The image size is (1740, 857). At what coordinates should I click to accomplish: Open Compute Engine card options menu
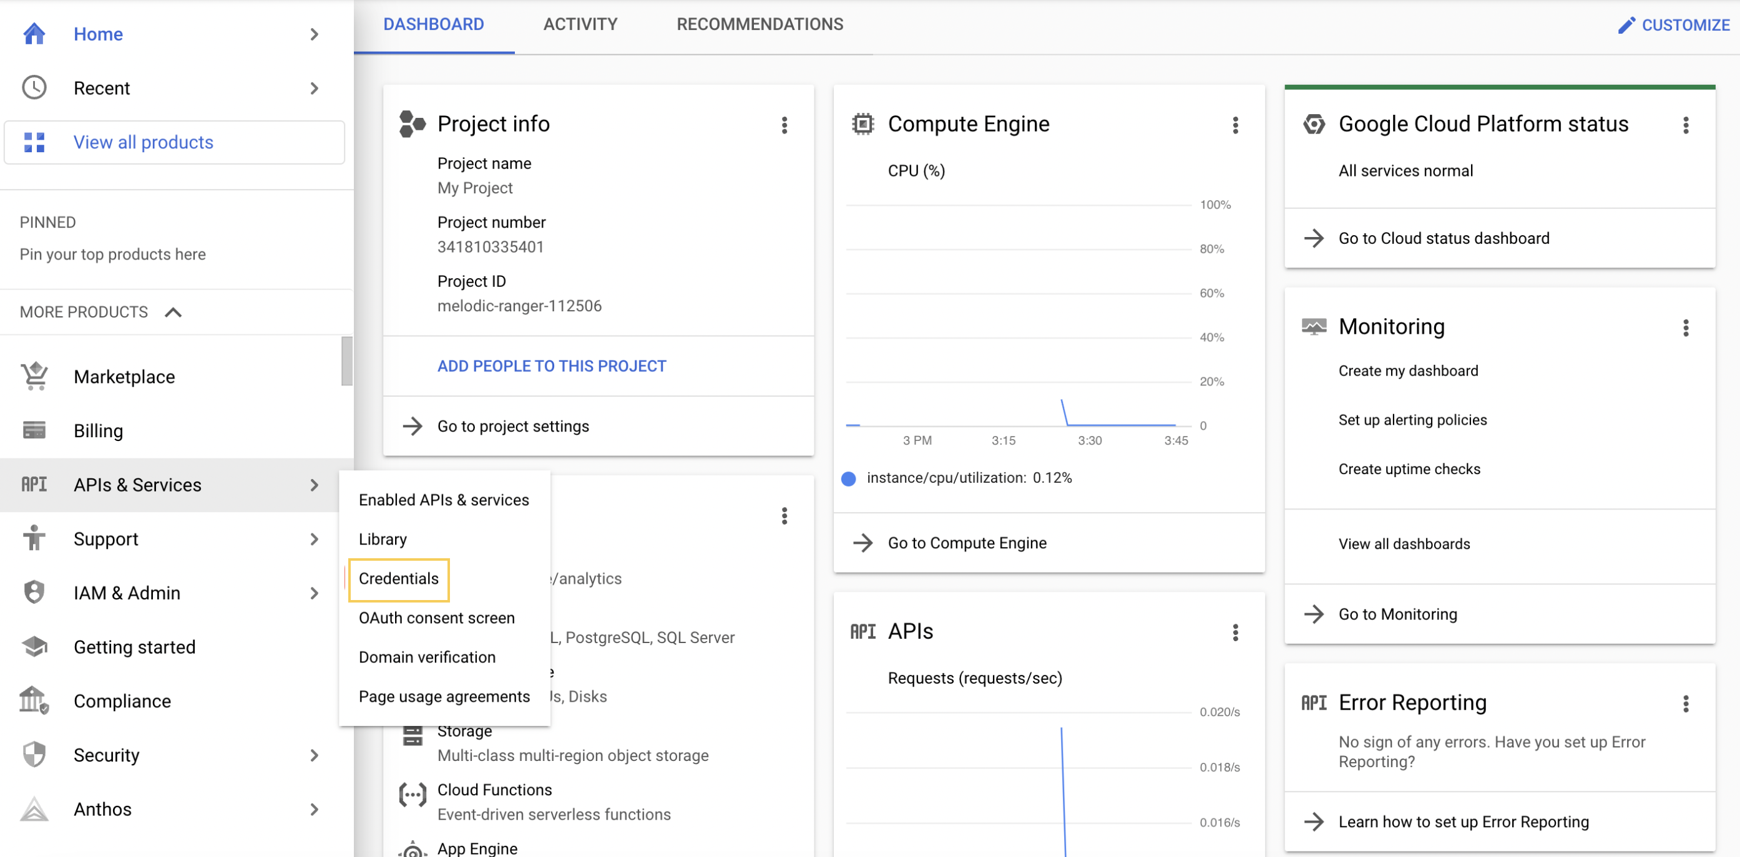[x=1234, y=125]
